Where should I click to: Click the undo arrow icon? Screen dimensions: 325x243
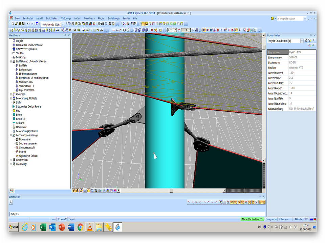28,24
